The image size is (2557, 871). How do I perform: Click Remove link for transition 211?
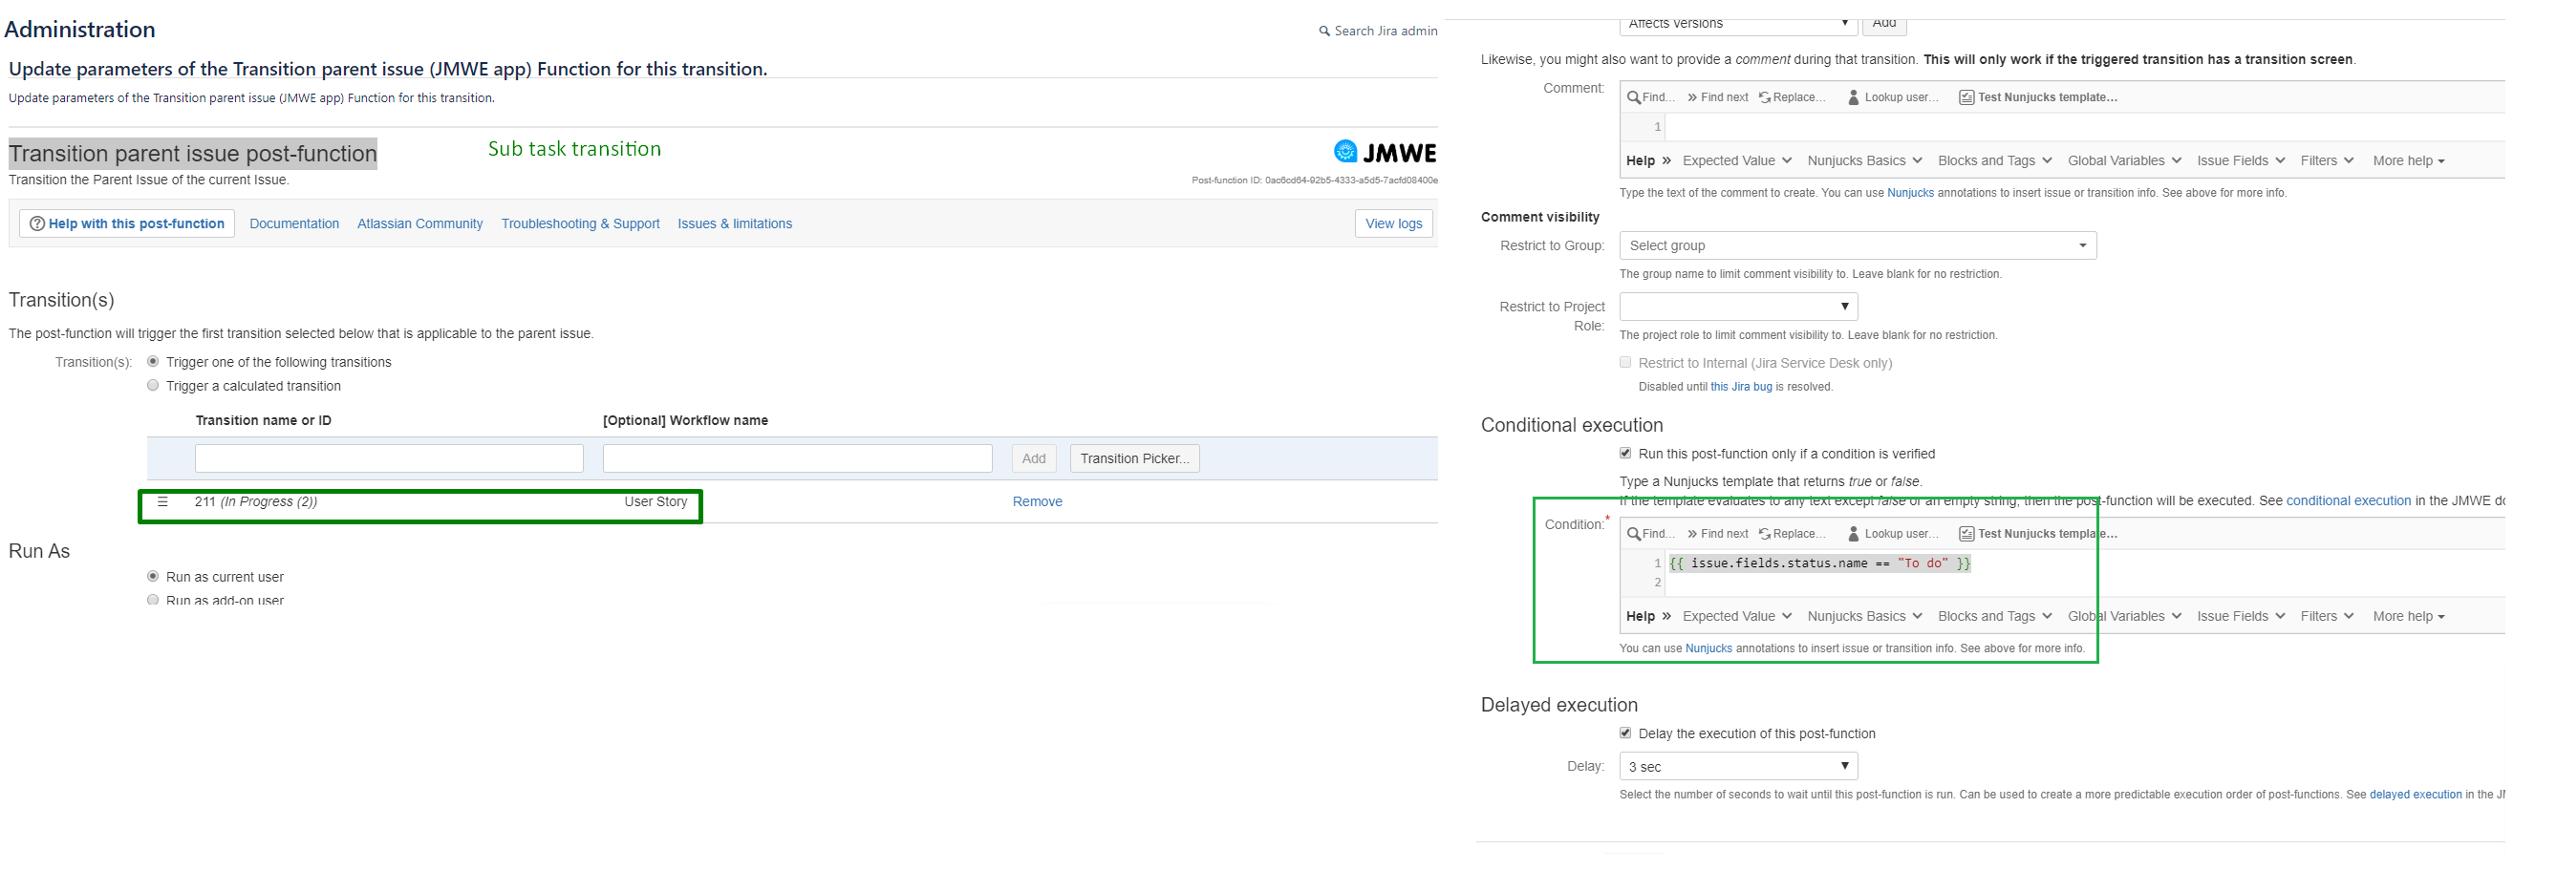(1037, 502)
